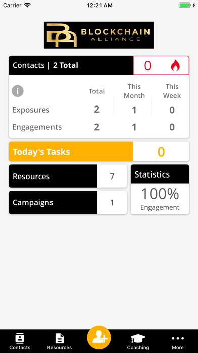This screenshot has height=353, width=198.
Task: Tap the red flame icon
Action: click(175, 66)
